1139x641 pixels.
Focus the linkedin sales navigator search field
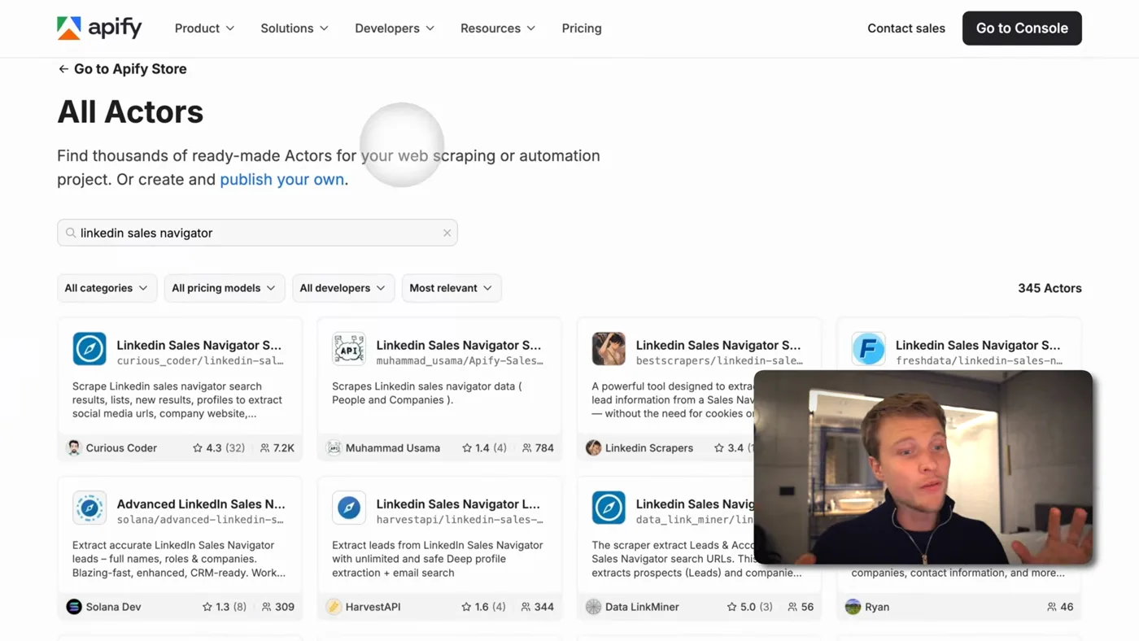tap(257, 233)
